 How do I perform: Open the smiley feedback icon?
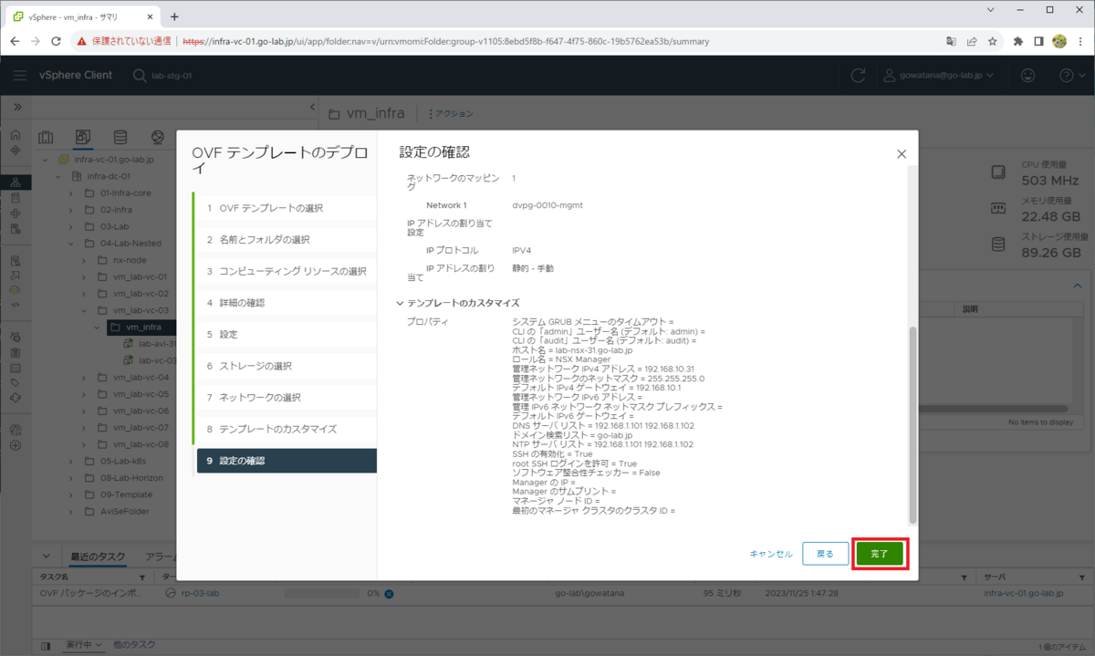[x=1028, y=75]
